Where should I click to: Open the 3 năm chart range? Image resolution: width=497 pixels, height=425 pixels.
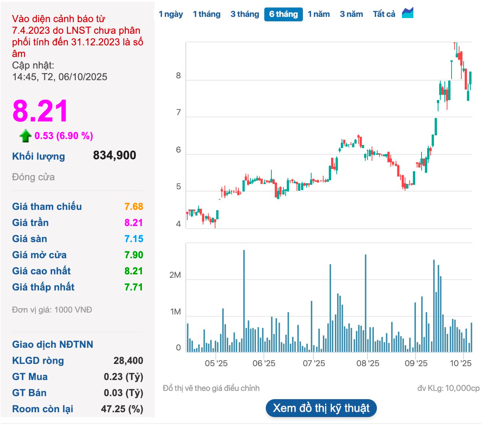tap(351, 14)
